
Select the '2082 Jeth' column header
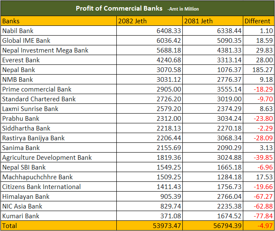150,21
